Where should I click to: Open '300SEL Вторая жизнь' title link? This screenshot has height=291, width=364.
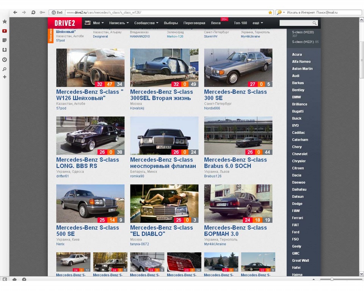162,95
